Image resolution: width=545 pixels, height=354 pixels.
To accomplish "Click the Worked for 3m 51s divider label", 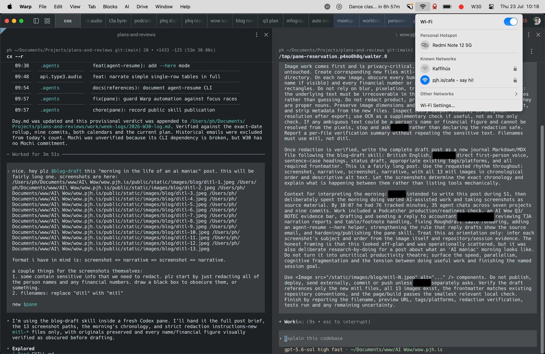I will pyautogui.click(x=36, y=154).
